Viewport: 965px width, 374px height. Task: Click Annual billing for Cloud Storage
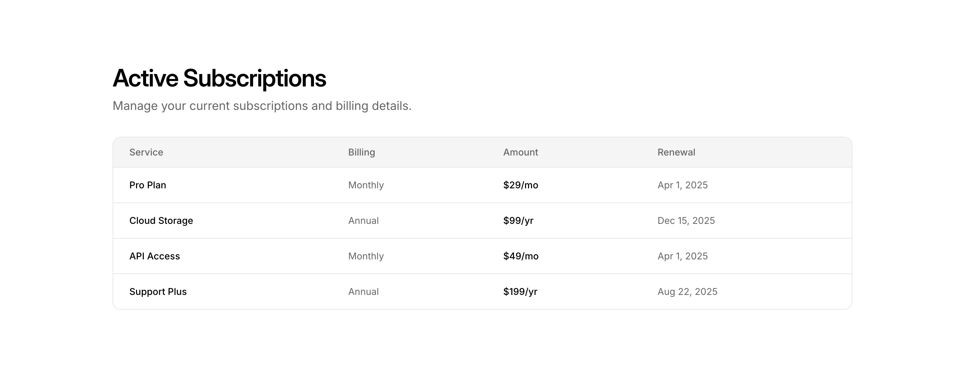coord(363,221)
